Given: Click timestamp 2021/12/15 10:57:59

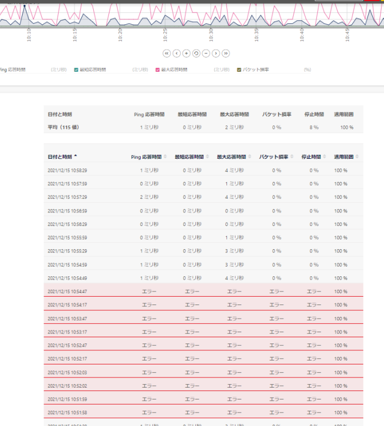Looking at the screenshot, I should click(x=67, y=184).
